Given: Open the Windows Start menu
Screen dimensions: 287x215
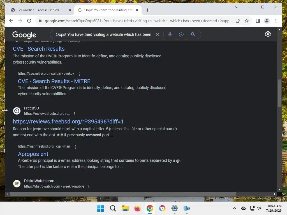Looking at the screenshot, I should (100, 208).
